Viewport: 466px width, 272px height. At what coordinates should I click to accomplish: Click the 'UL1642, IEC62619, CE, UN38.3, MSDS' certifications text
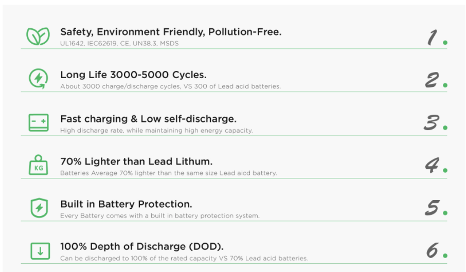[x=119, y=43]
